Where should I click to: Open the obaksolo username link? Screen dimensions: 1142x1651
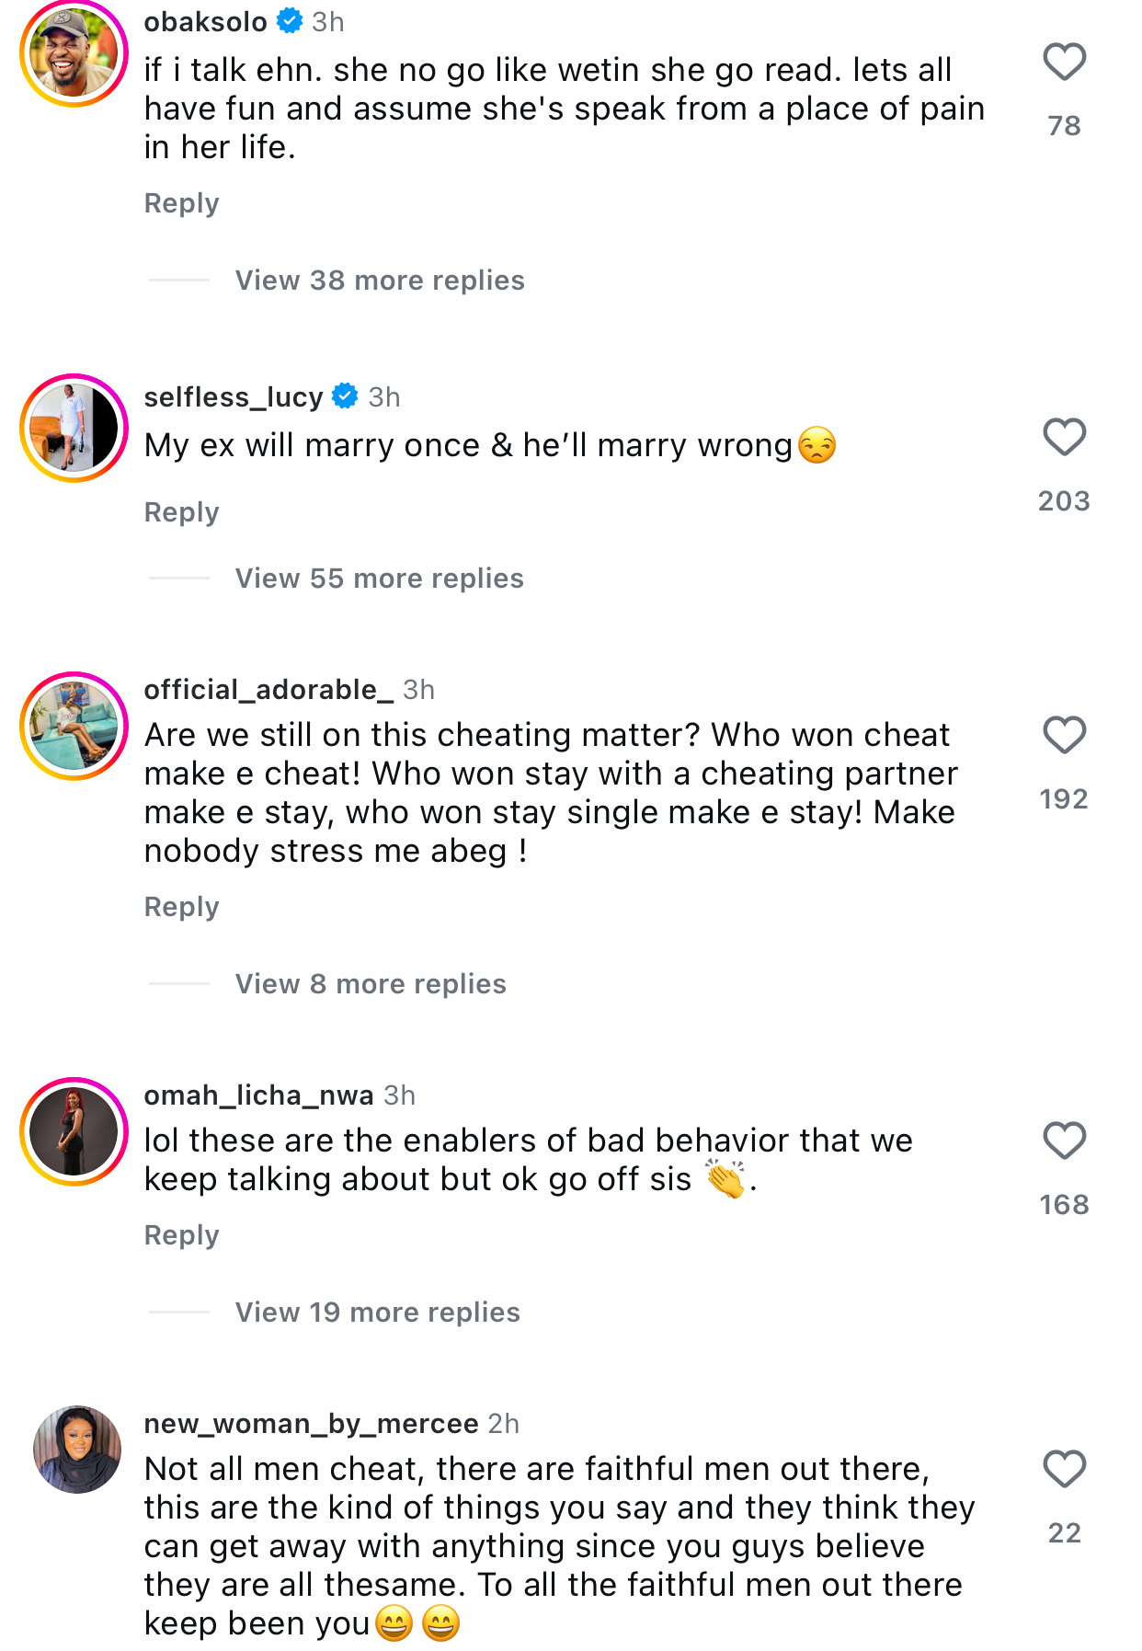point(205,21)
